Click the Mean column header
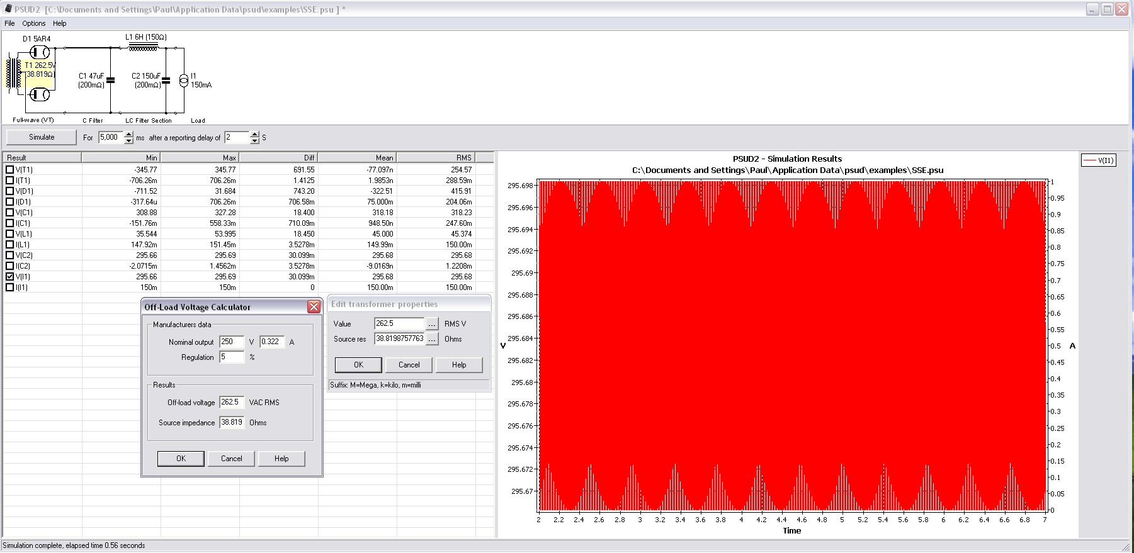The image size is (1134, 553). pos(357,158)
